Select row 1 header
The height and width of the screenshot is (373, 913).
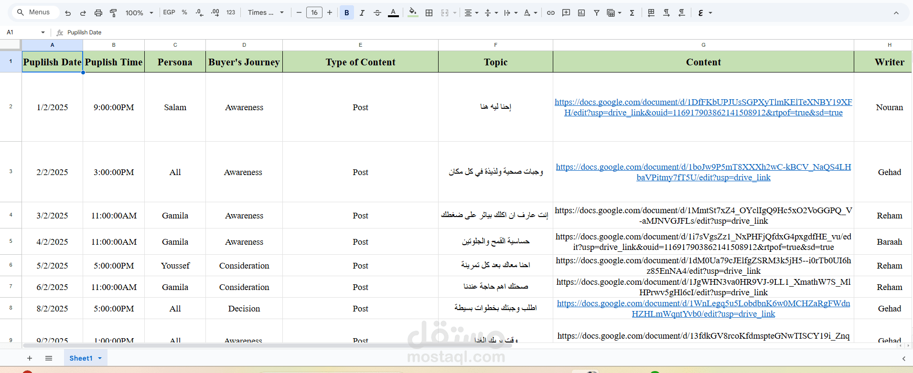pyautogui.click(x=11, y=62)
